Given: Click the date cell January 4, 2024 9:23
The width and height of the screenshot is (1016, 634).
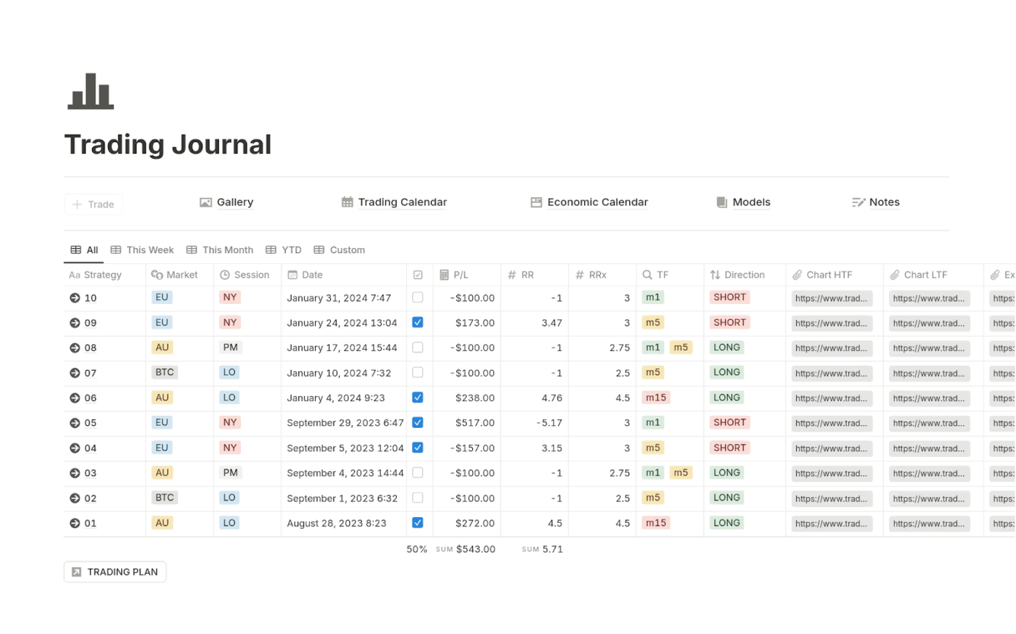Looking at the screenshot, I should (x=336, y=398).
